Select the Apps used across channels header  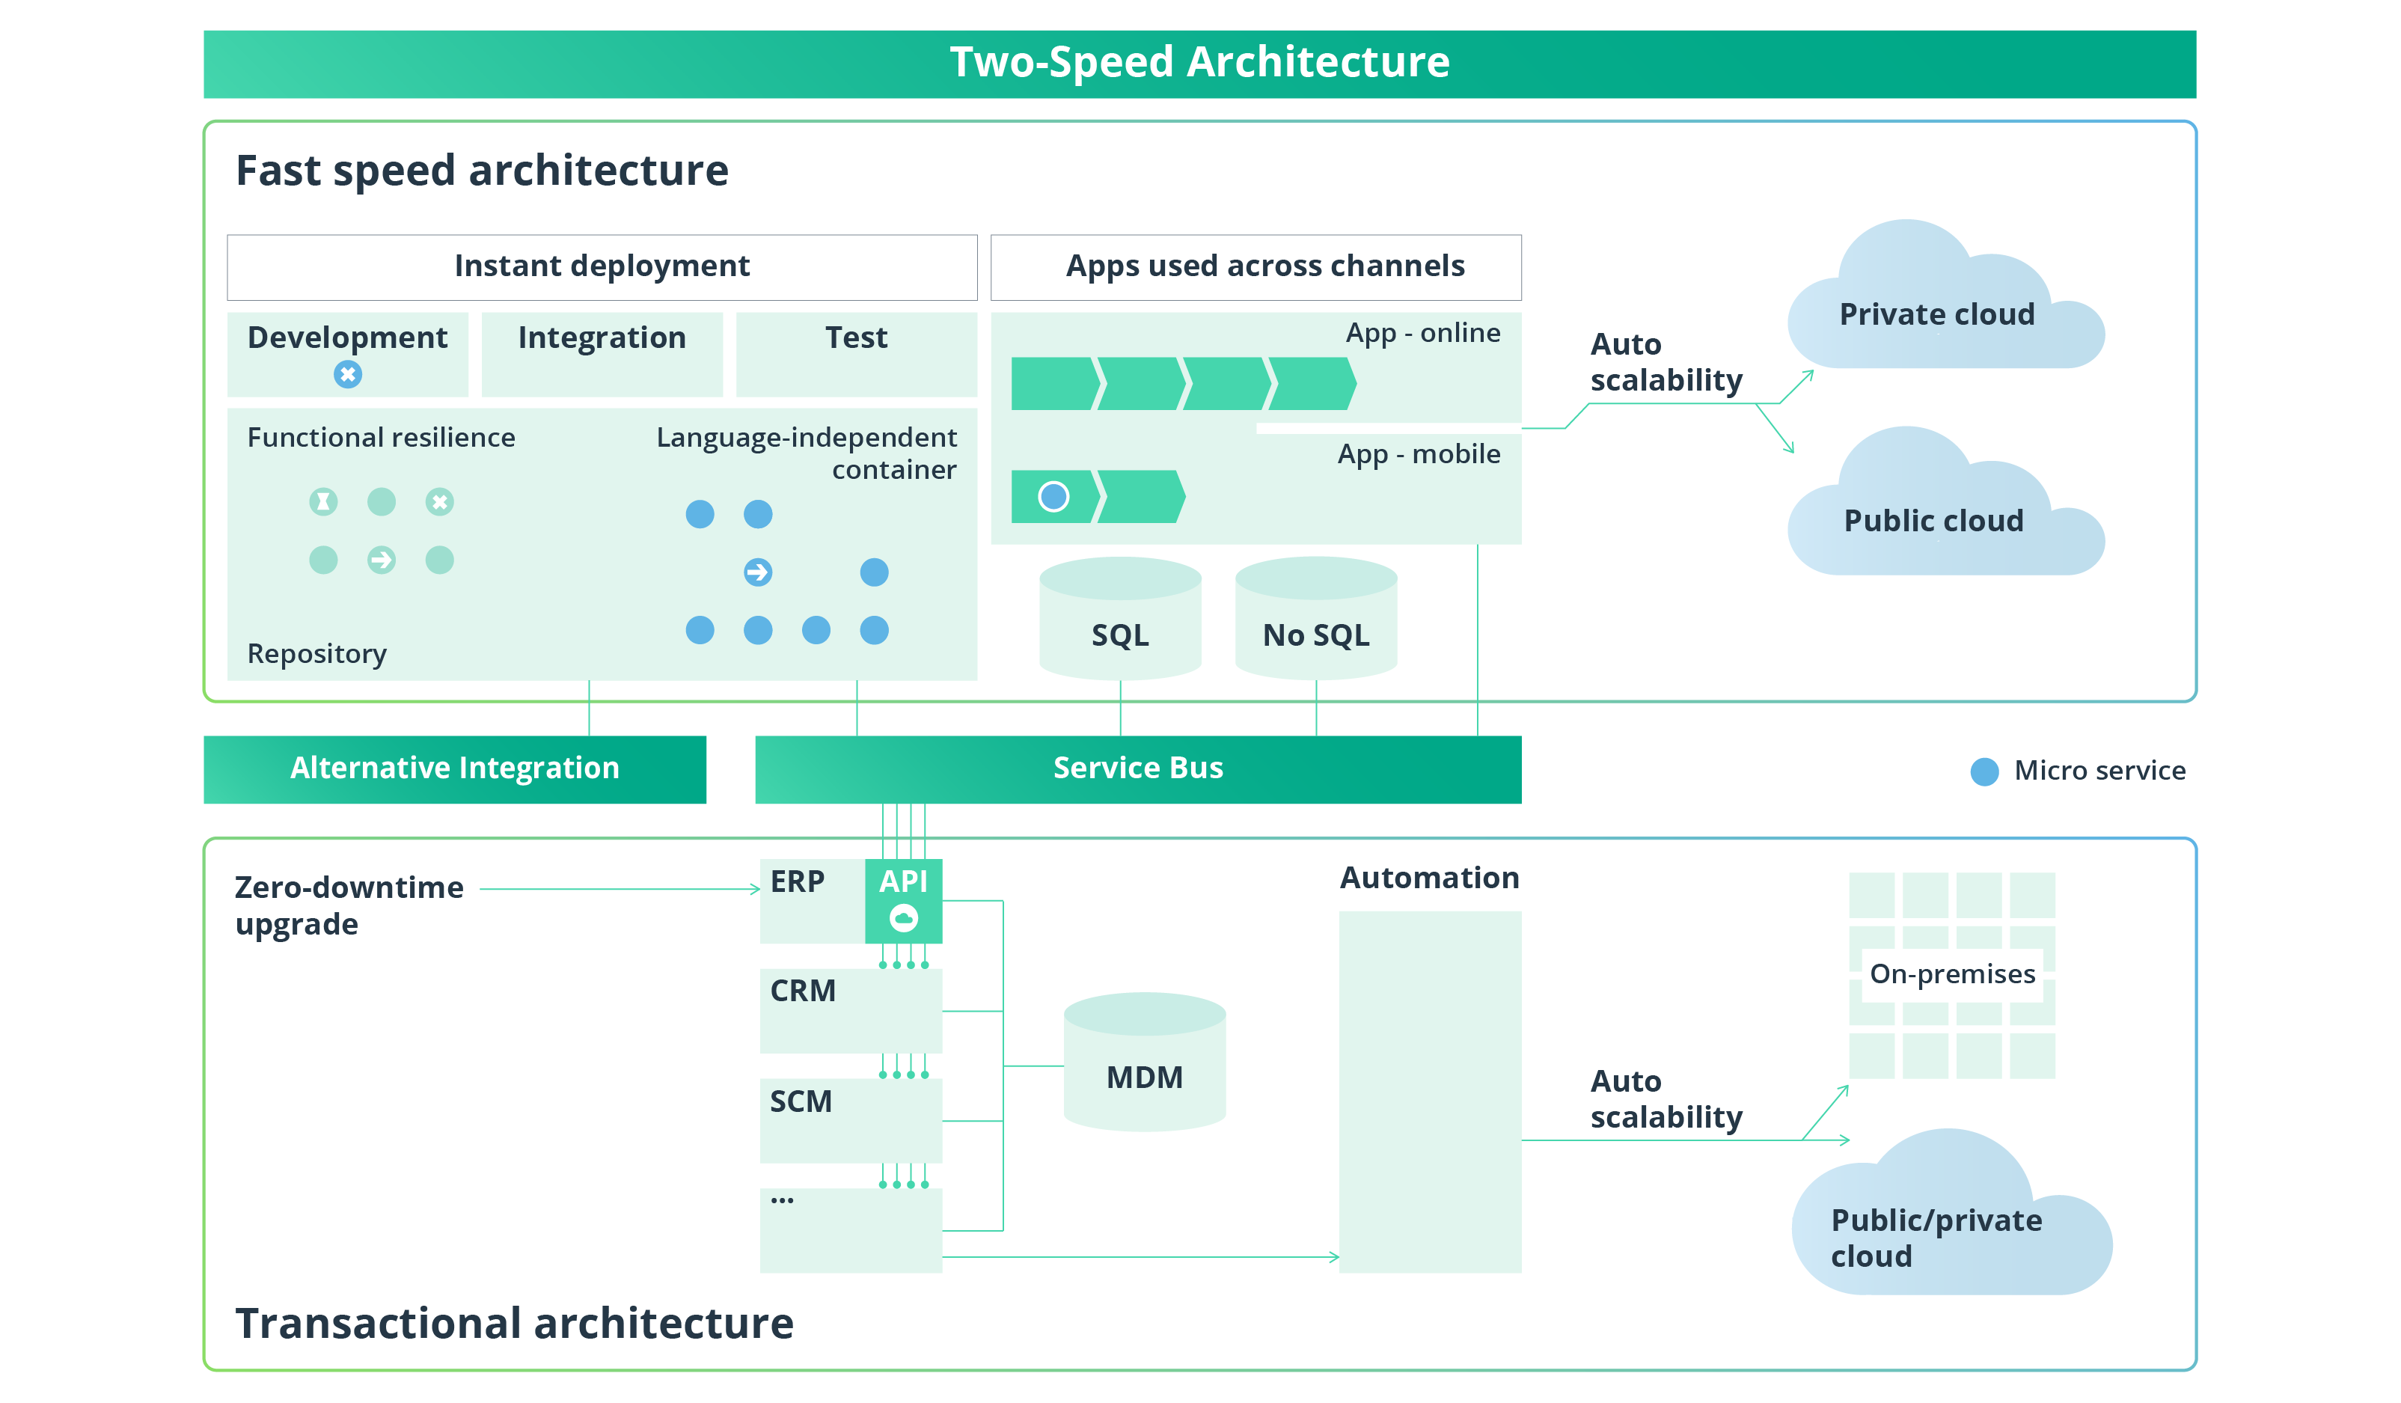(1264, 267)
